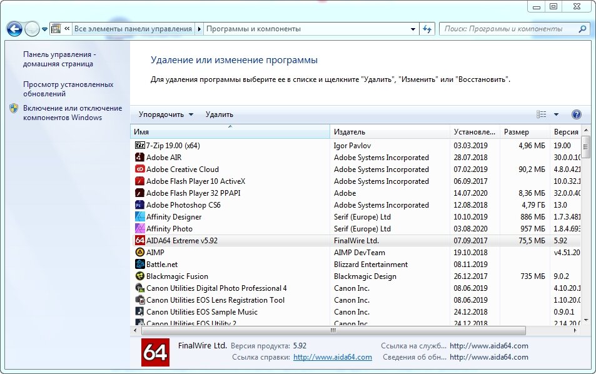The width and height of the screenshot is (596, 374).
Task: Select the Adobe Photoshop CS6 entry
Action: coord(183,205)
